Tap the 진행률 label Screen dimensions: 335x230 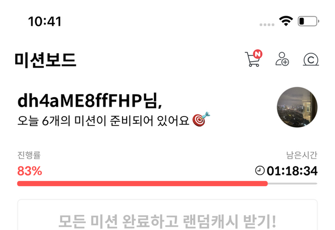point(29,155)
